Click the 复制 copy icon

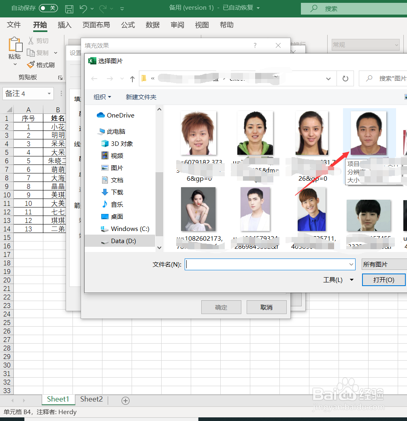pos(31,53)
